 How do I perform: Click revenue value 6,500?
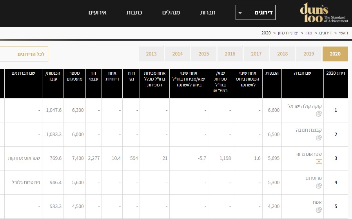(x=274, y=135)
